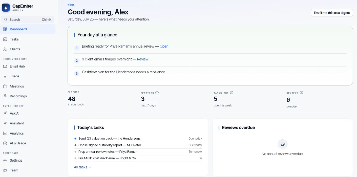Viewport: 357px width, 177px height.
Task: Click the Tasks checkbox icon in sidebar
Action: coord(5,39)
